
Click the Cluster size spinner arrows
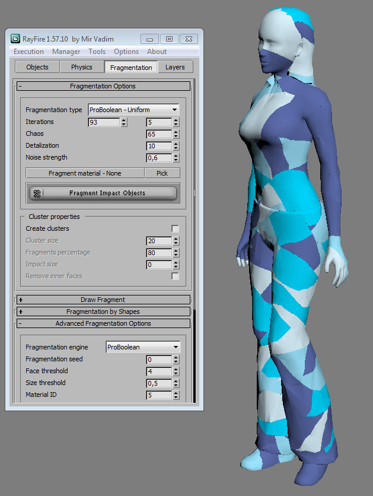click(176, 241)
